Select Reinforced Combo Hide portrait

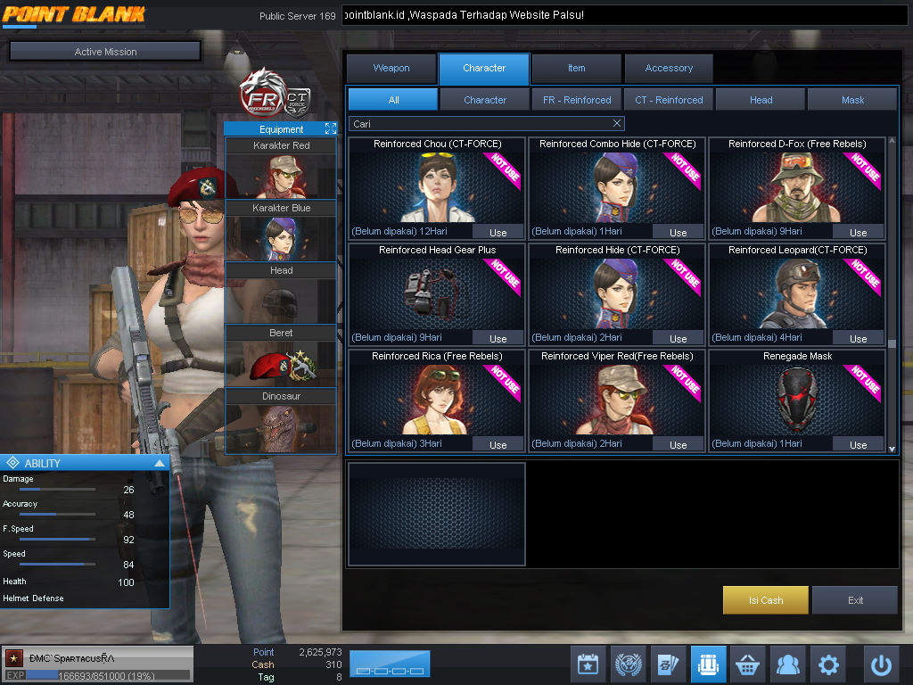click(x=617, y=186)
